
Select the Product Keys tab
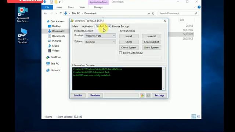point(103,26)
